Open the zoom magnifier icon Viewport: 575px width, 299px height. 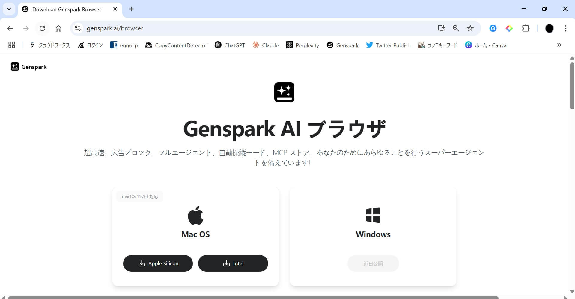[x=456, y=28]
